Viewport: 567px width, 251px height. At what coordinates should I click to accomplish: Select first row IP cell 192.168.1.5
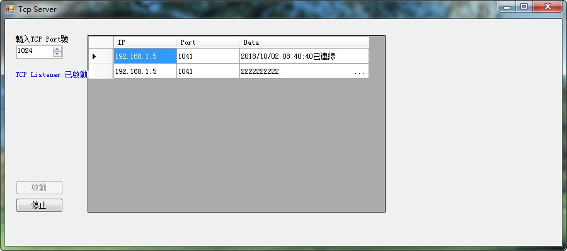coord(145,56)
